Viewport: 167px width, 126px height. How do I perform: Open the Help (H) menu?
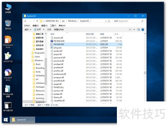tap(62, 26)
